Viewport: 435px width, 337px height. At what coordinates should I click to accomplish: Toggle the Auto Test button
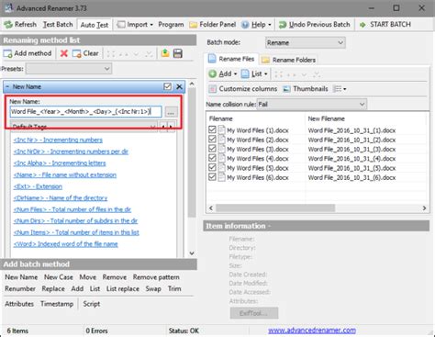[x=95, y=25]
